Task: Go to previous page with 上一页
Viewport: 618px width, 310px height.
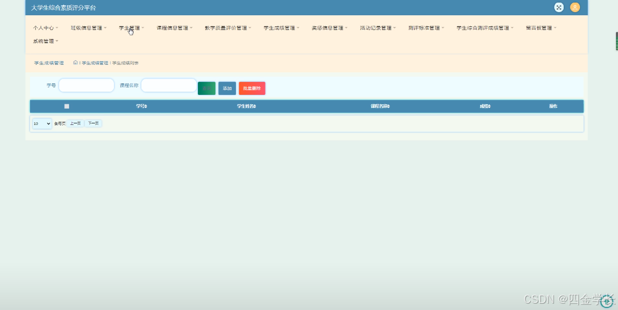Action: pos(75,123)
